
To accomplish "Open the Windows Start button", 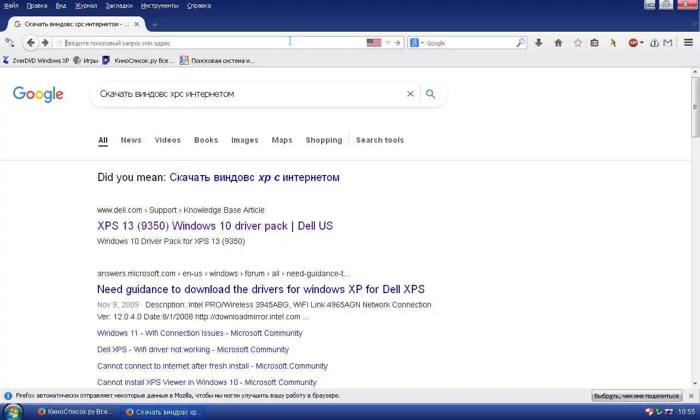I will 13,412.
